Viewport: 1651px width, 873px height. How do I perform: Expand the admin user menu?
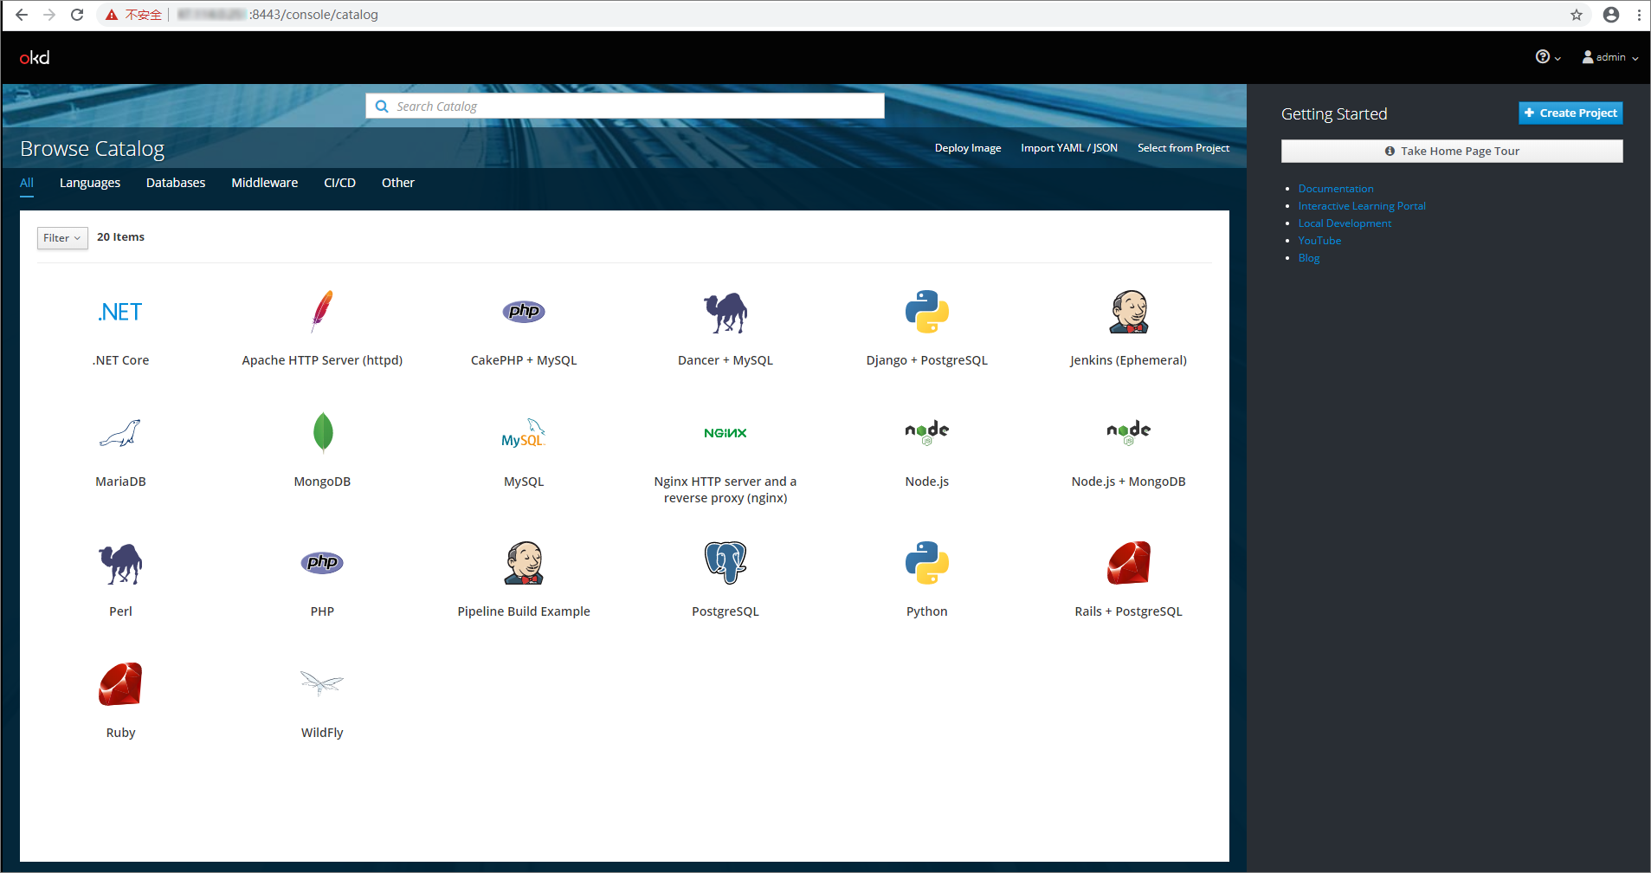point(1609,57)
